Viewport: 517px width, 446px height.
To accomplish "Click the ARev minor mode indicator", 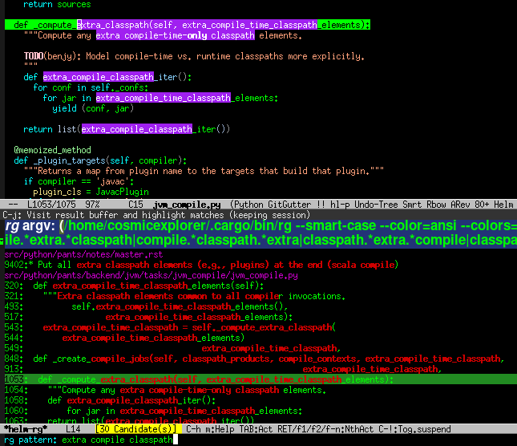I will (x=460, y=205).
